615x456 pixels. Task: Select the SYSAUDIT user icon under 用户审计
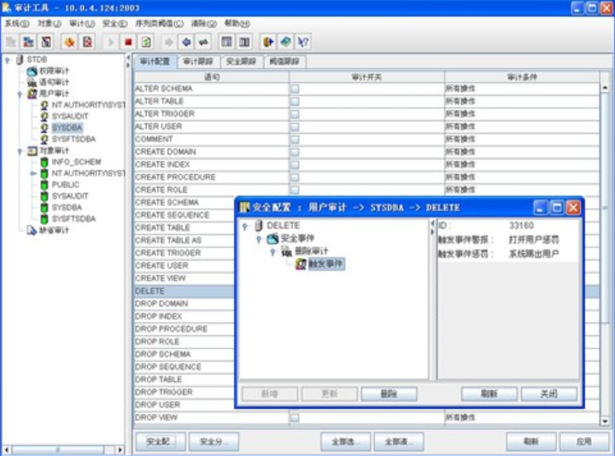tap(44, 116)
